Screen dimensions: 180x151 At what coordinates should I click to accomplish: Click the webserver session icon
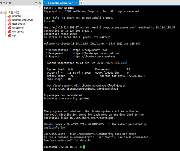(x=10, y=28)
